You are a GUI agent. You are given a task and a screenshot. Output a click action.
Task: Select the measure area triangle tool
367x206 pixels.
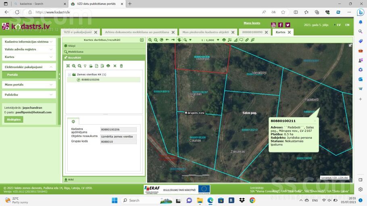(236, 40)
